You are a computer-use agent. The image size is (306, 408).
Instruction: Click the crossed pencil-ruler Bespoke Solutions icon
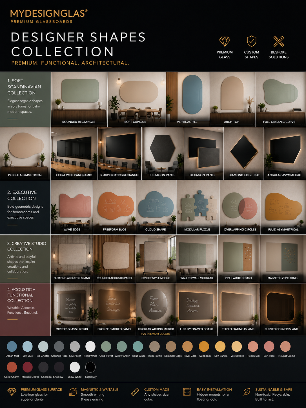pos(279,41)
